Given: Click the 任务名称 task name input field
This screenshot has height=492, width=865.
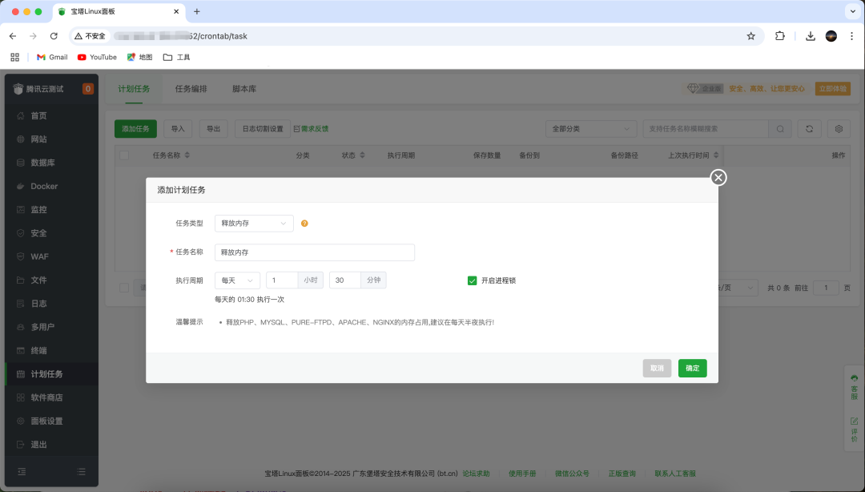Looking at the screenshot, I should 314,252.
